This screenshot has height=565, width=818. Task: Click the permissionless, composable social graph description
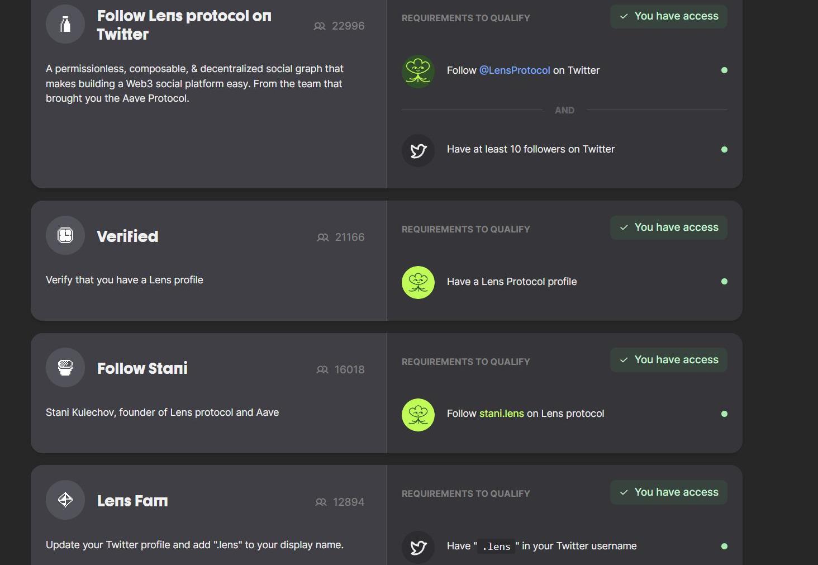tap(194, 84)
